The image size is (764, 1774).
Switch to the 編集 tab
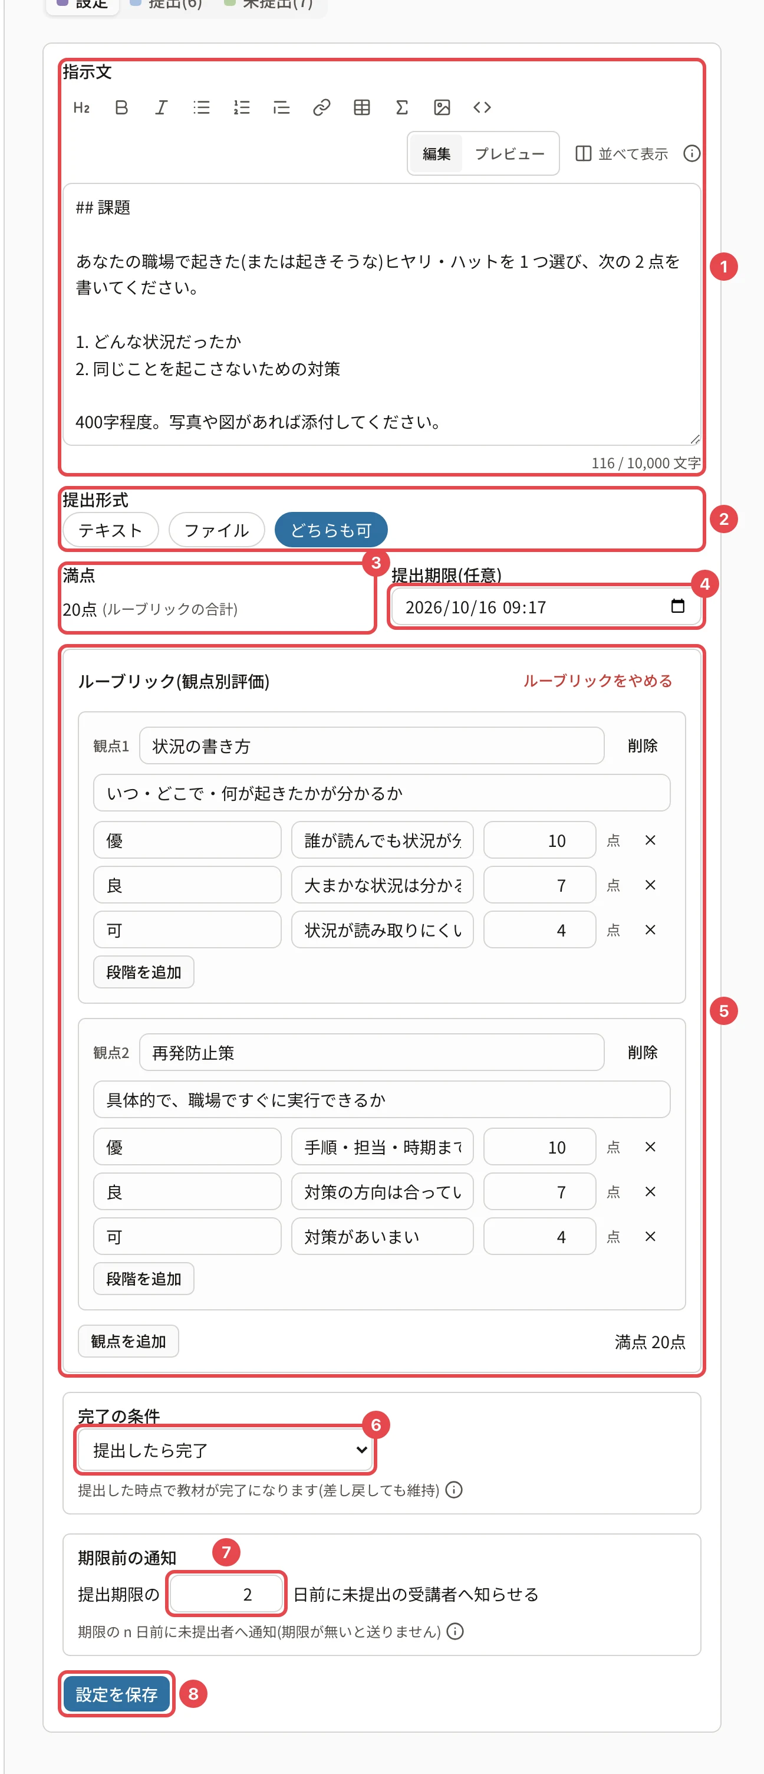coord(436,153)
